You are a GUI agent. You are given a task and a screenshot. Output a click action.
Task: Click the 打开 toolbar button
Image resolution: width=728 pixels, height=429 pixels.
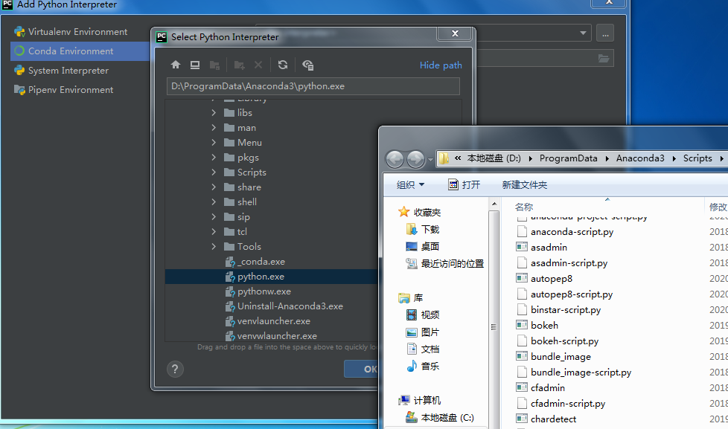464,184
